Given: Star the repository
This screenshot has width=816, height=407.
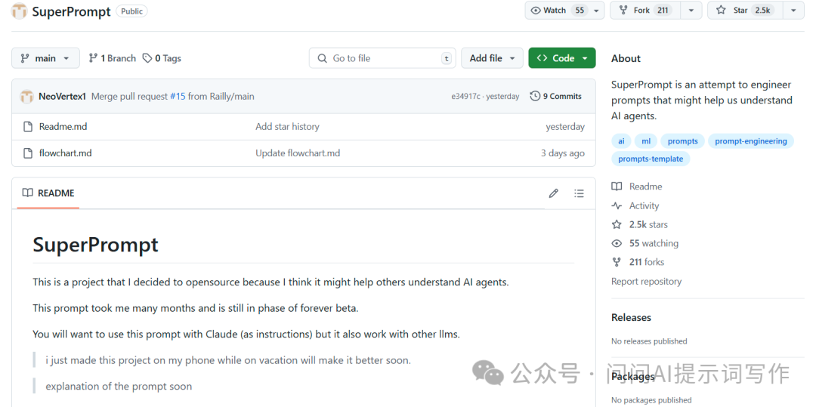Looking at the screenshot, I should [x=743, y=11].
